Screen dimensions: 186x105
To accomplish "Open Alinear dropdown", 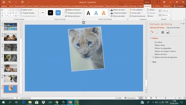I will pos(151,10).
